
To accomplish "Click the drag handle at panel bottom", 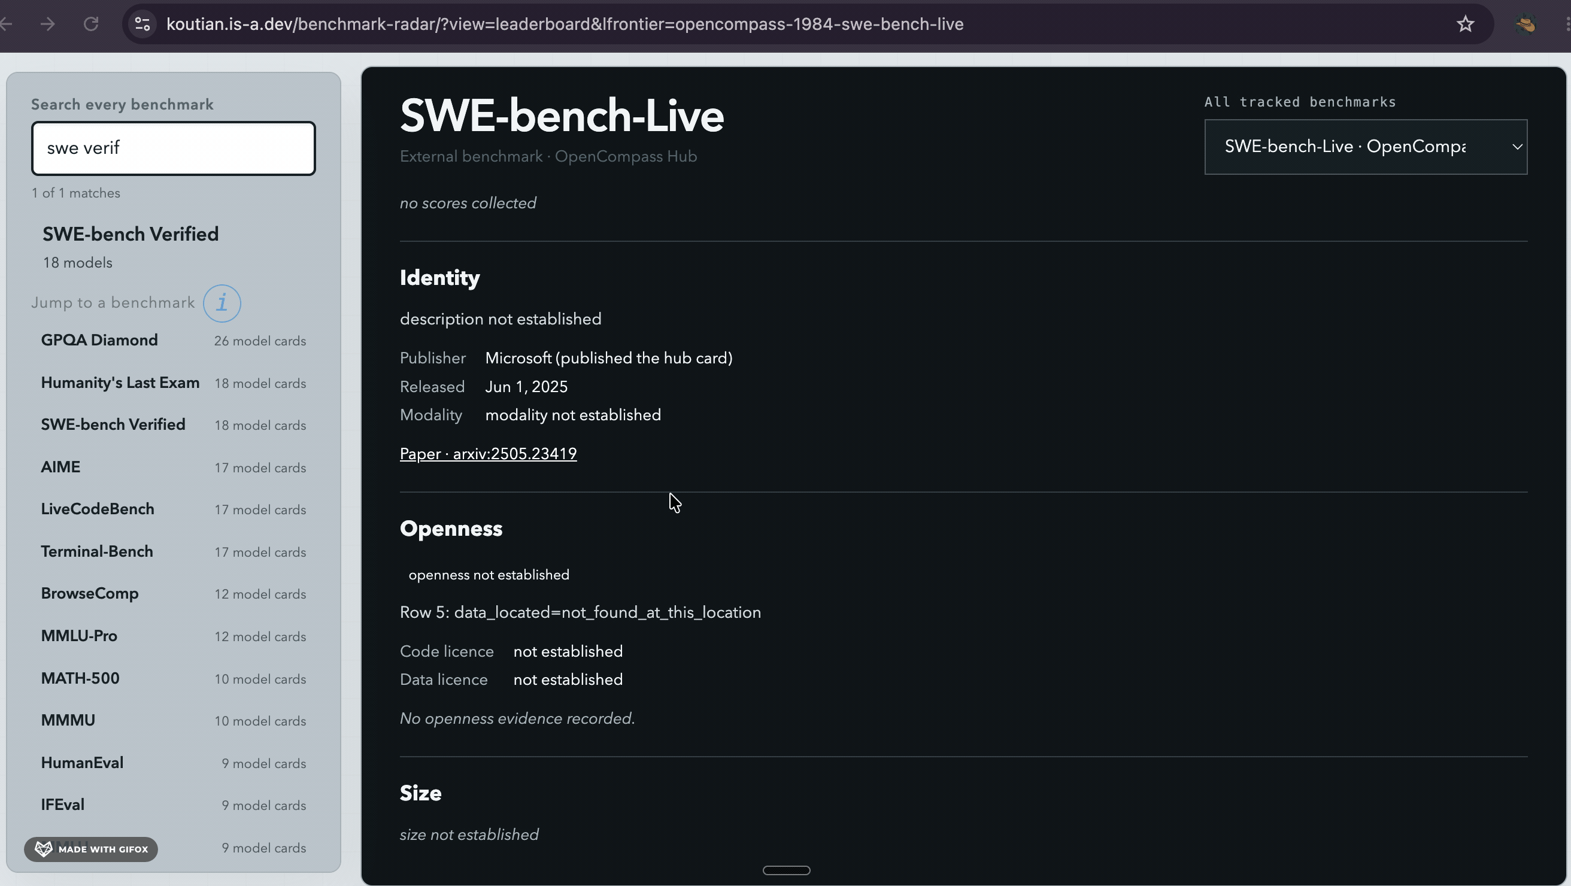I will (x=786, y=870).
